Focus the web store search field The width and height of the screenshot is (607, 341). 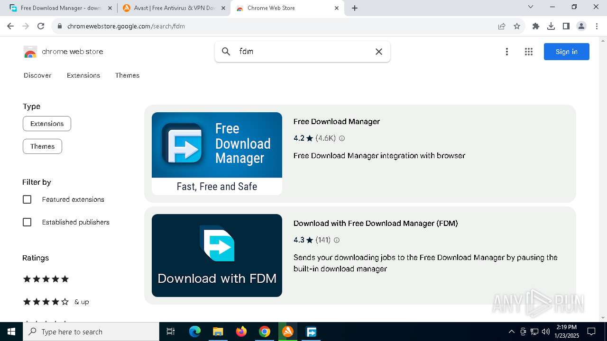point(303,52)
